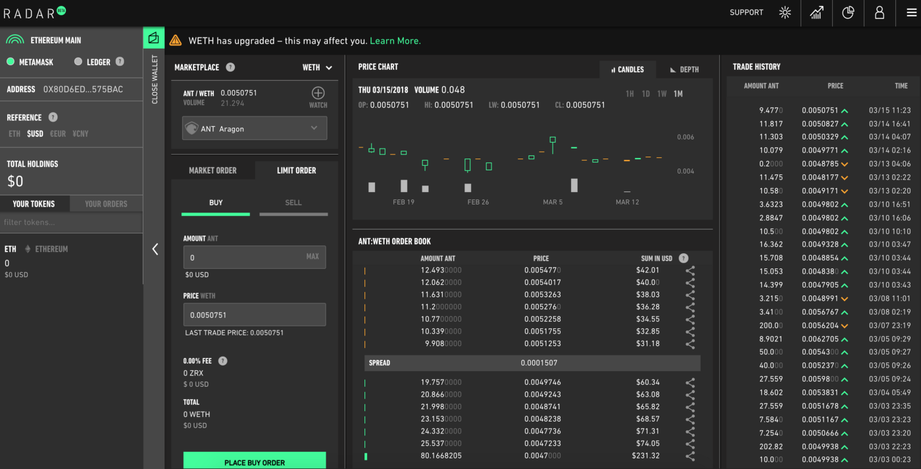The image size is (921, 469).
Task: Click the fee help question mark
Action: 222,360
